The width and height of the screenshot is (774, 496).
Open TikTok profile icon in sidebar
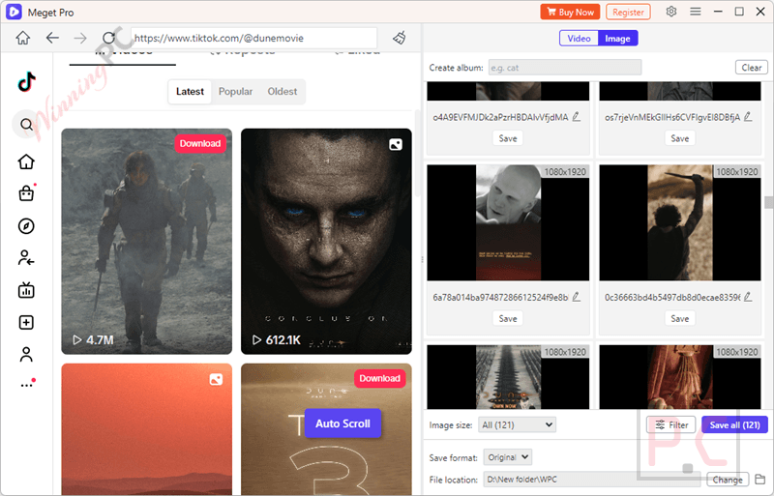tap(26, 355)
